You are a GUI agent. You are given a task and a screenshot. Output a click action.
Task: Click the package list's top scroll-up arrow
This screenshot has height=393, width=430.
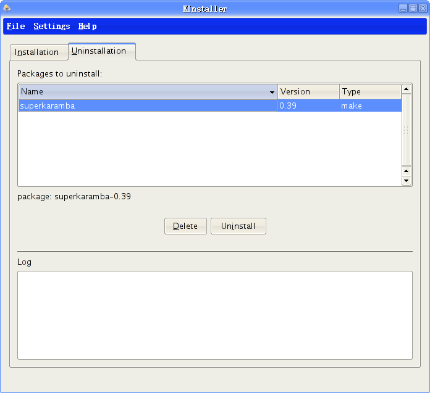pyautogui.click(x=406, y=89)
